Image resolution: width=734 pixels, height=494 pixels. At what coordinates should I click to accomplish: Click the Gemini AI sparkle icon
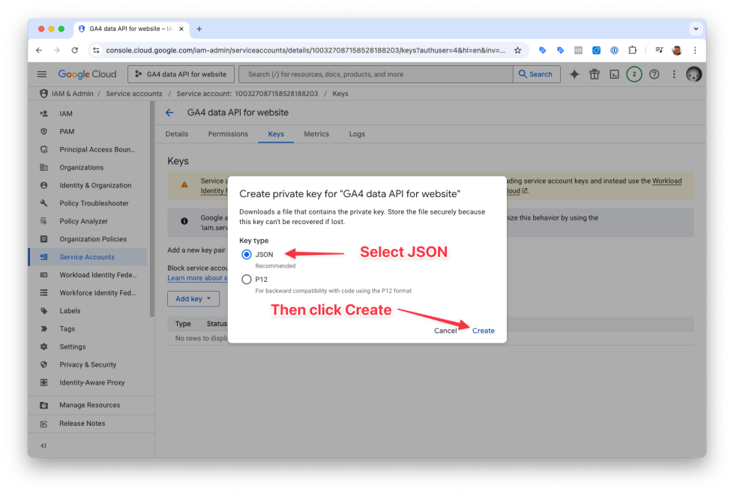(574, 74)
